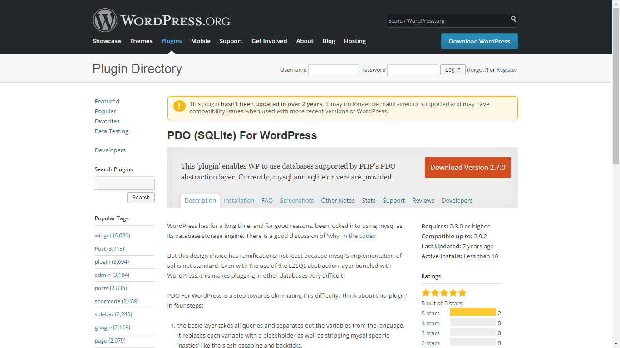This screenshot has height=348, width=620.
Task: Click the yellow 5 stars rating bar
Action: pos(473,312)
